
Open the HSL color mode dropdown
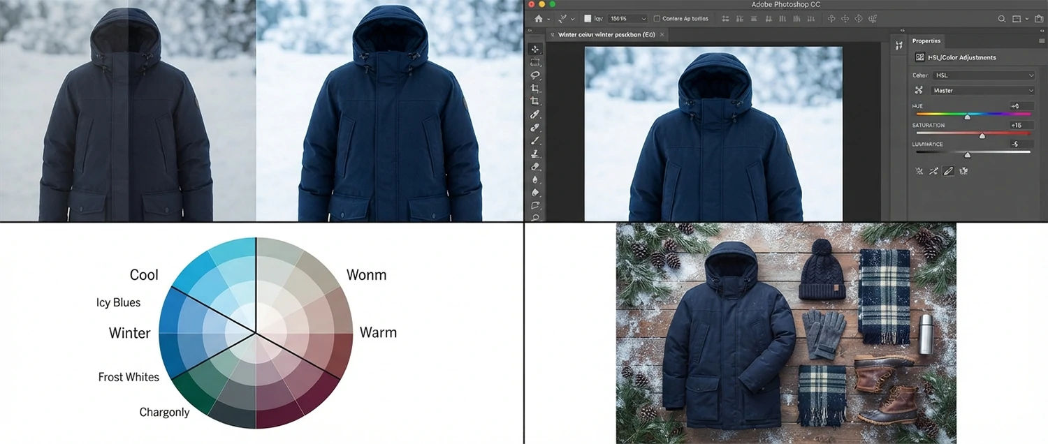(x=983, y=75)
